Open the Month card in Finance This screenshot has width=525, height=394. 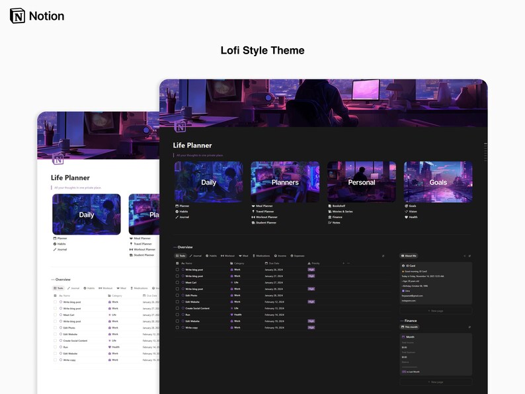[x=436, y=354]
